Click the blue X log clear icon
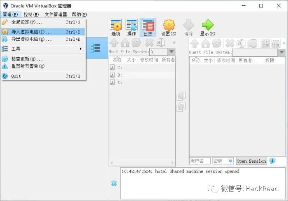 point(114,183)
